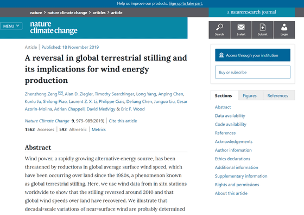
Task: Click the 592 Altmetric score
Action: click(x=73, y=129)
